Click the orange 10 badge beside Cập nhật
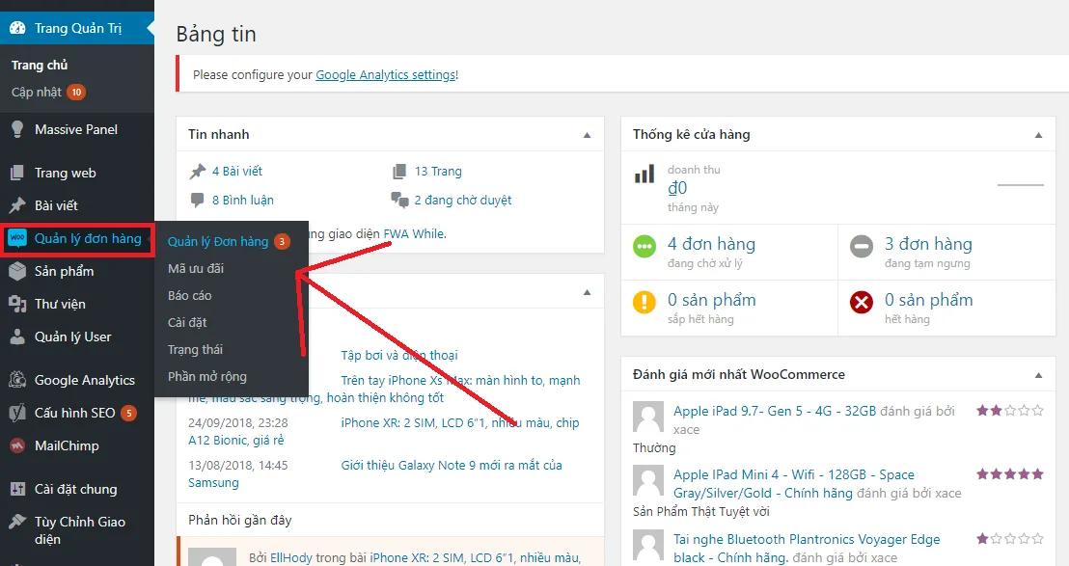 [76, 92]
